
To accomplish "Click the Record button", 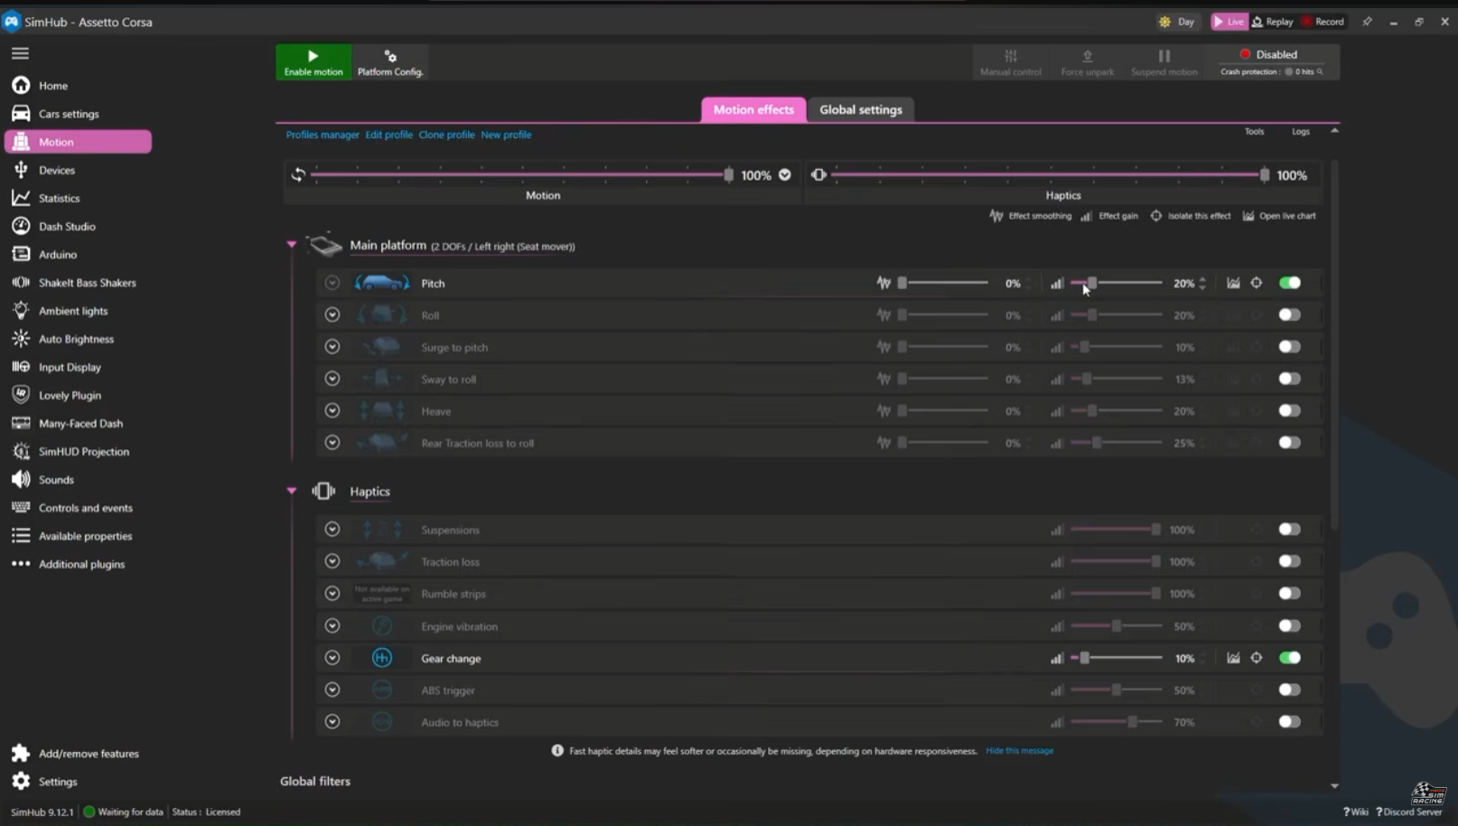I will pyautogui.click(x=1322, y=22).
